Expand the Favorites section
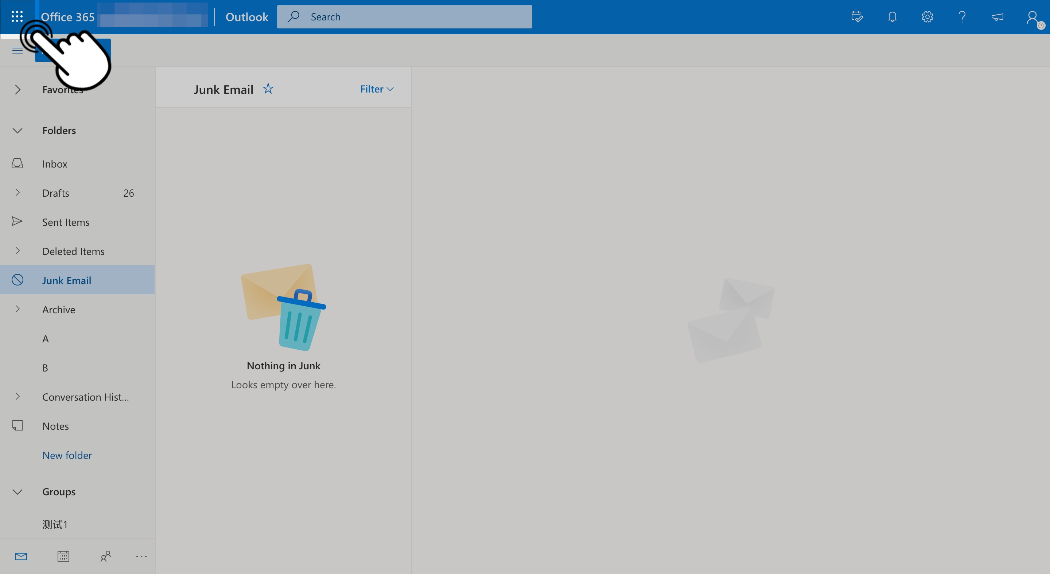This screenshot has width=1050, height=574. [17, 90]
